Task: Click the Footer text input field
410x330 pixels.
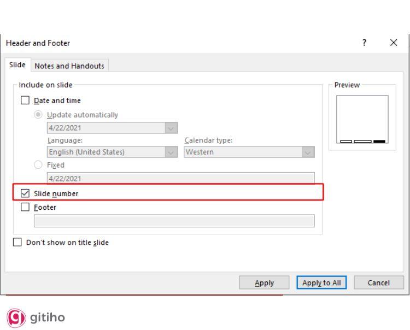Action: [x=174, y=221]
